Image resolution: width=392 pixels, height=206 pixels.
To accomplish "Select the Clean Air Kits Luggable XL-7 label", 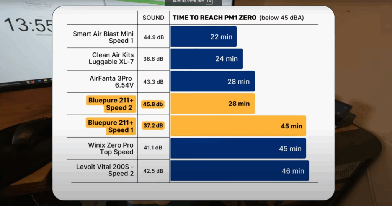I will pos(111,58).
